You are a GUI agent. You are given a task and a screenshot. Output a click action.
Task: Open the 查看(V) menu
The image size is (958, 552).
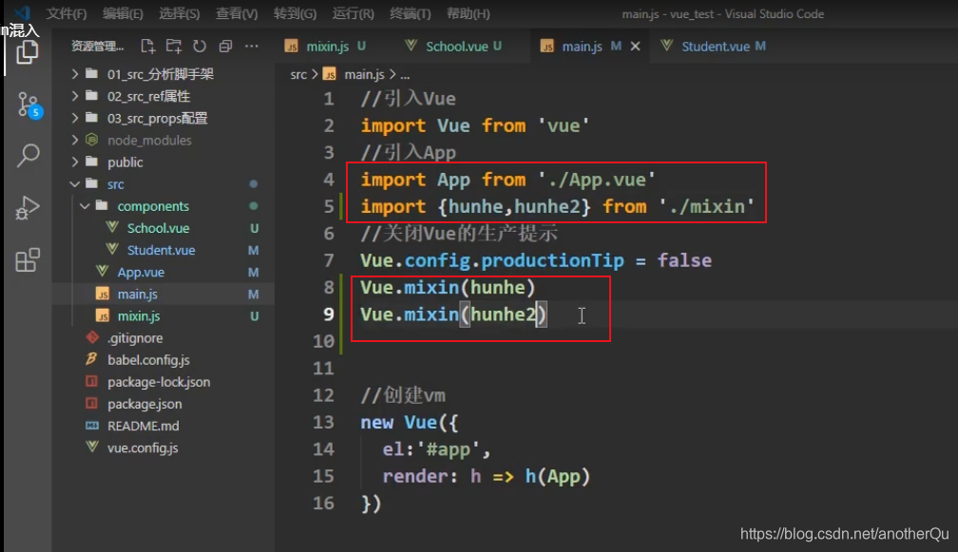237,13
